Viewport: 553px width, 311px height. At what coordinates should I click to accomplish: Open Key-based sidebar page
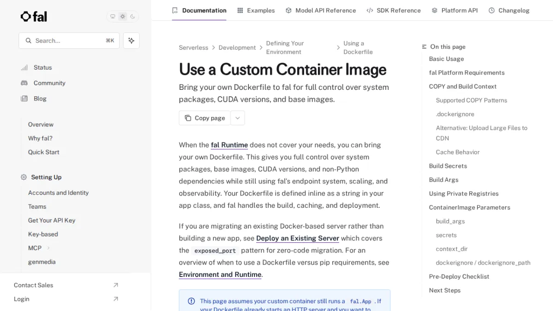click(43, 234)
